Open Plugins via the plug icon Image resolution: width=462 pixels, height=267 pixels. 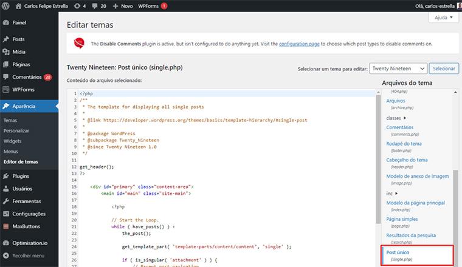tap(6, 176)
